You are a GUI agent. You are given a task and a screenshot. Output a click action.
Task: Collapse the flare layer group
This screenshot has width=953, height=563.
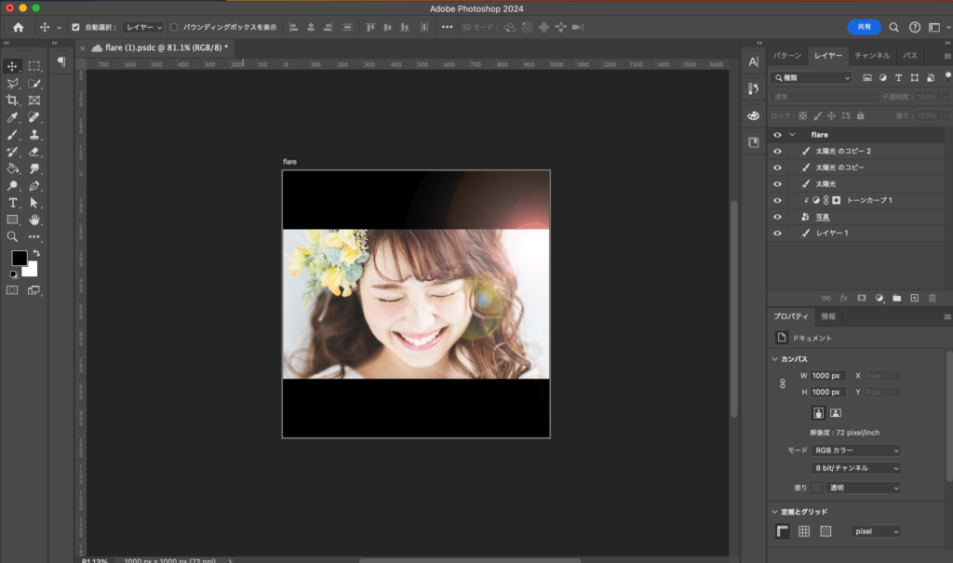coord(793,135)
